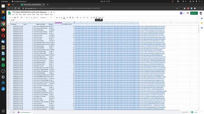Click the Insert link icon

(x=91, y=18)
